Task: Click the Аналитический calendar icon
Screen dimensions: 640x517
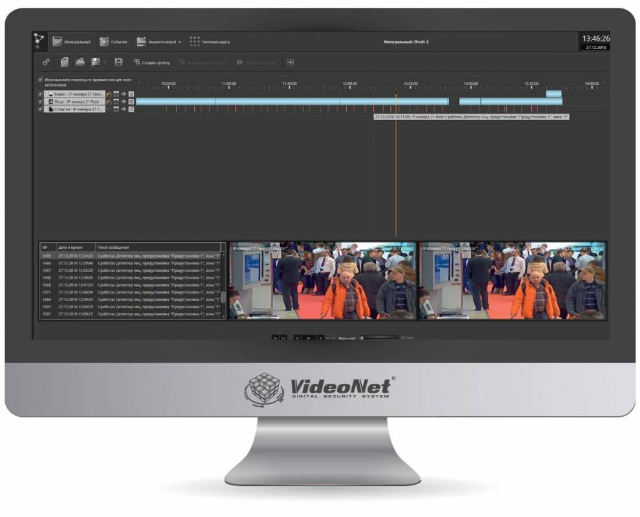Action: (141, 41)
